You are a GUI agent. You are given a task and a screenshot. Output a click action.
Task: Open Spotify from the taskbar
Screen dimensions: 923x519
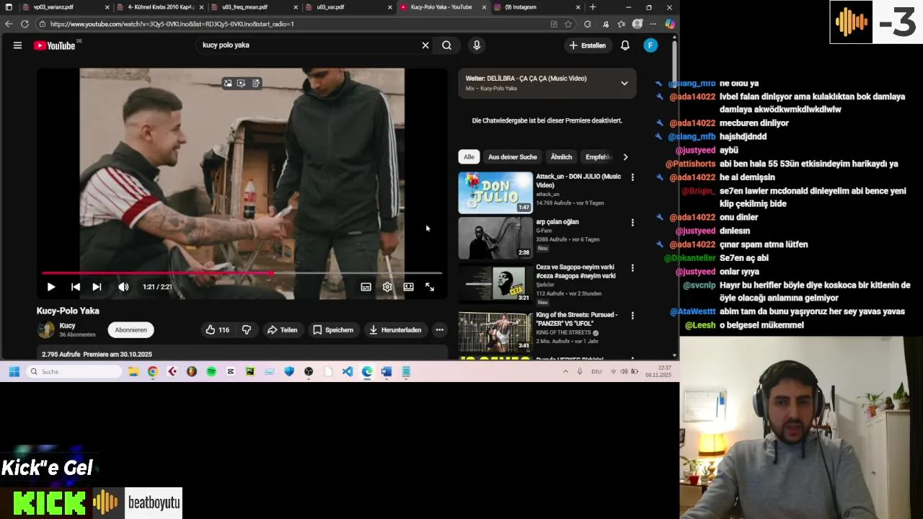pos(211,371)
